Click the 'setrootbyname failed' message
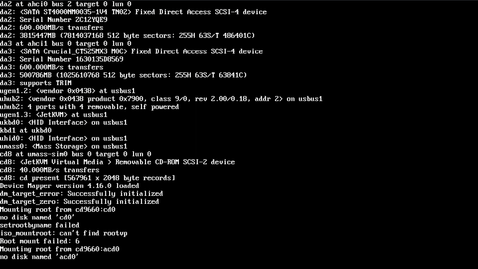 pyautogui.click(x=40, y=225)
